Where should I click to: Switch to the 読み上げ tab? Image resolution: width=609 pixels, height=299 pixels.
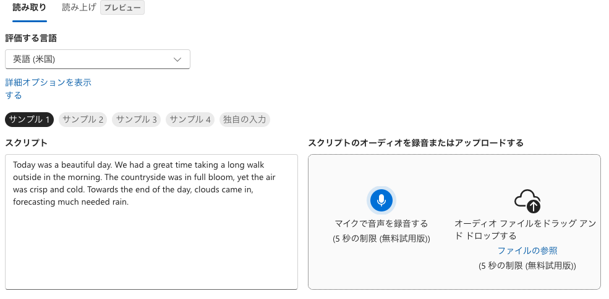click(x=79, y=8)
